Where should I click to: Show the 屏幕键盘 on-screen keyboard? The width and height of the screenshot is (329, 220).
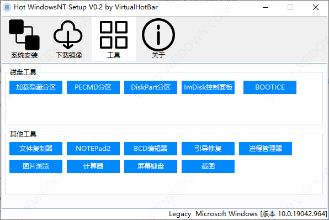pyautogui.click(x=151, y=166)
